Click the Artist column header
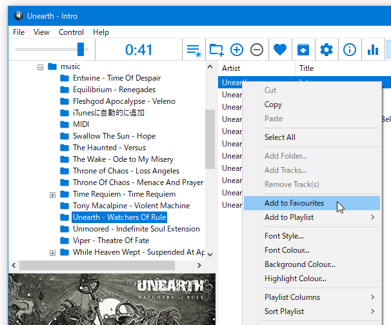The width and height of the screenshot is (391, 325). tap(257, 68)
